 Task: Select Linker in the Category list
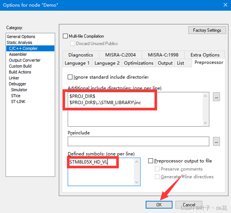point(14,78)
